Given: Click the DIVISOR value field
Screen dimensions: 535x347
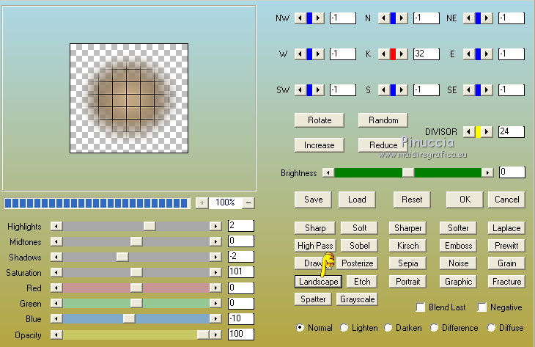Looking at the screenshot, I should (511, 131).
